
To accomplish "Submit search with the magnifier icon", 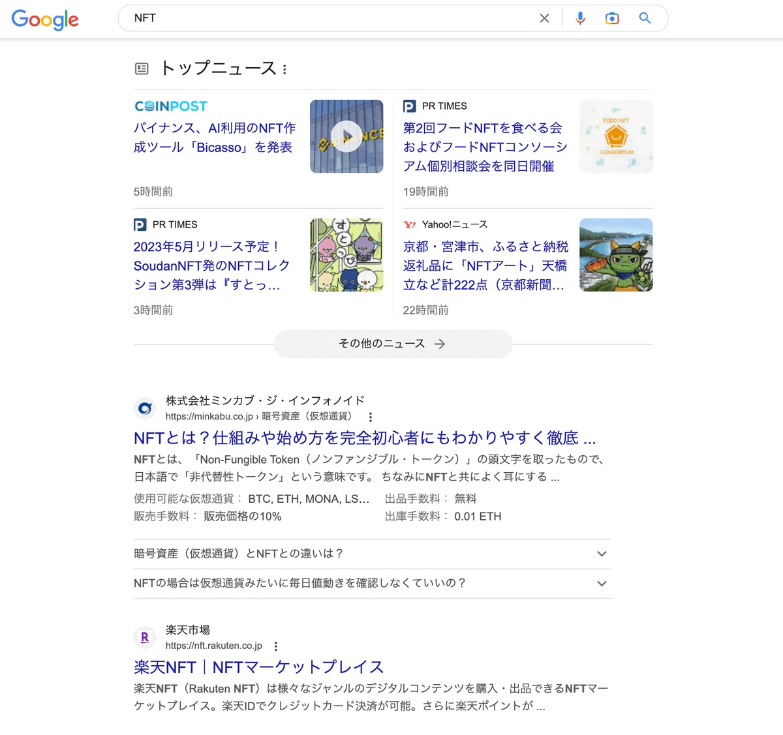I will [x=645, y=18].
